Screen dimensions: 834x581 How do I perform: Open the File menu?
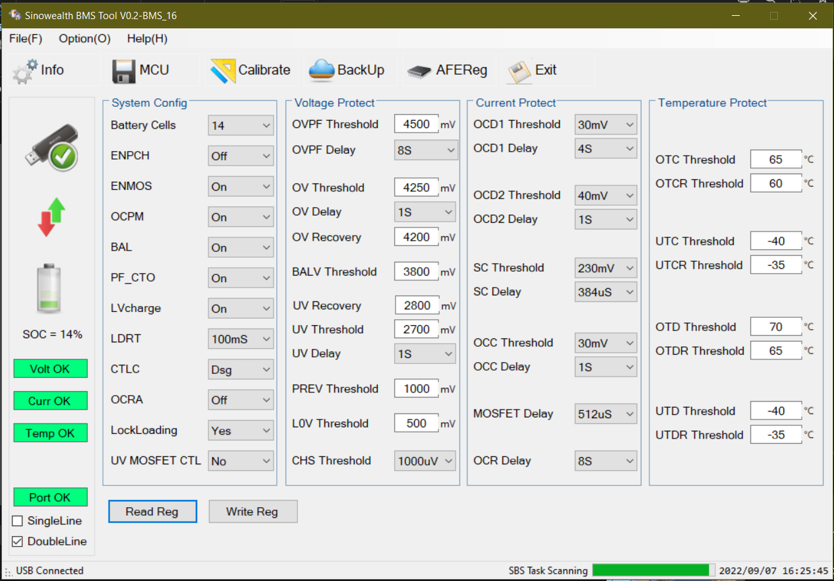point(25,38)
